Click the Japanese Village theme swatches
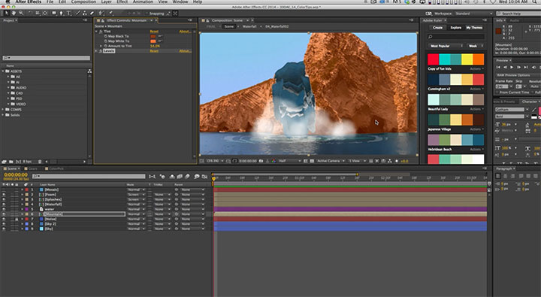This screenshot has height=297, width=541. [x=456, y=120]
